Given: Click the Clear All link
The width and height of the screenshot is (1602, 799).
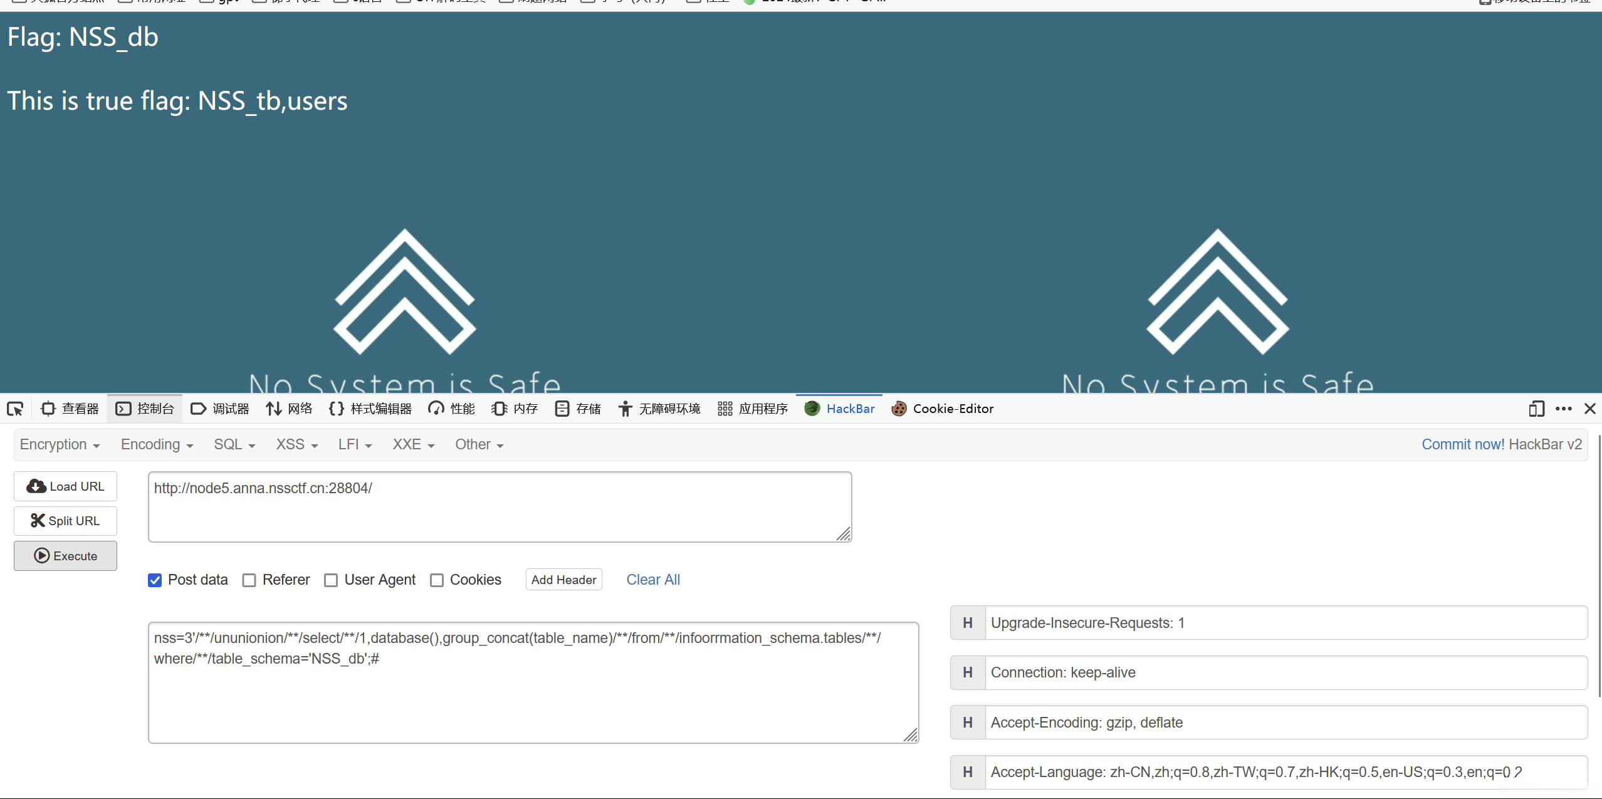Looking at the screenshot, I should (x=653, y=580).
